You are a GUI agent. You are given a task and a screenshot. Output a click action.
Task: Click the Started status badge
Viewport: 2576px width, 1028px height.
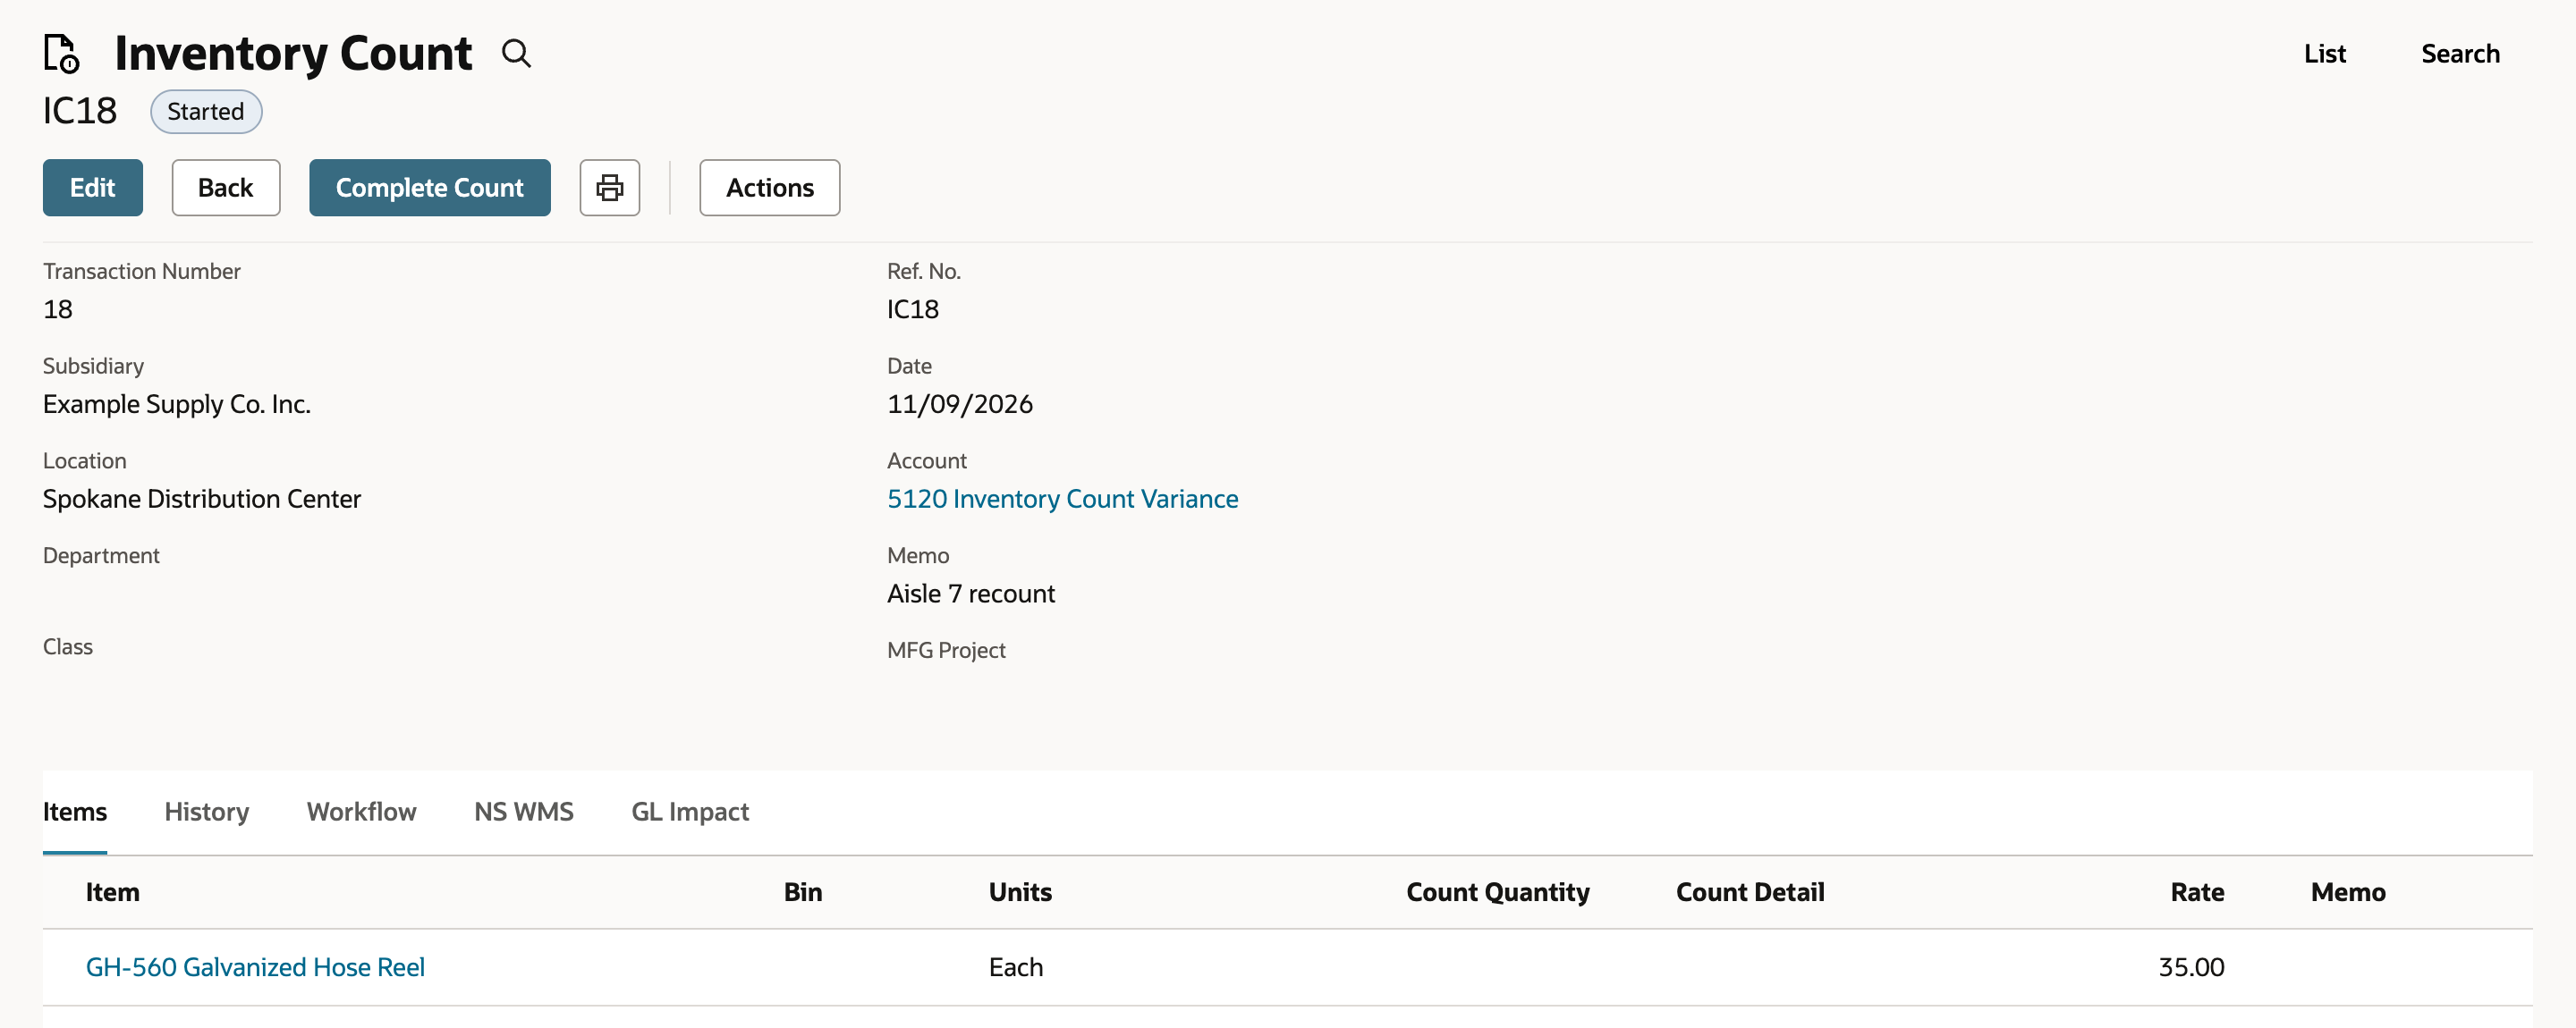(x=206, y=111)
